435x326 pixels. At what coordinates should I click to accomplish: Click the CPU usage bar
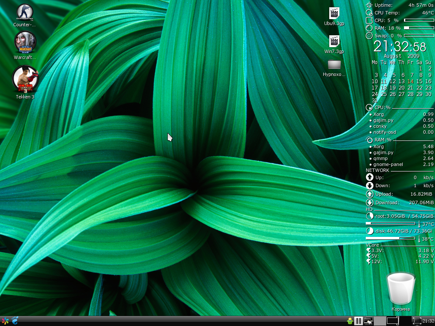(x=419, y=20)
